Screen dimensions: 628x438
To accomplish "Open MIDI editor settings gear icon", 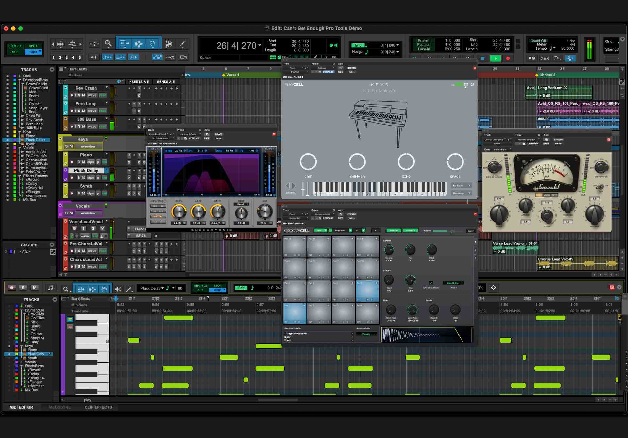I will pos(493,288).
